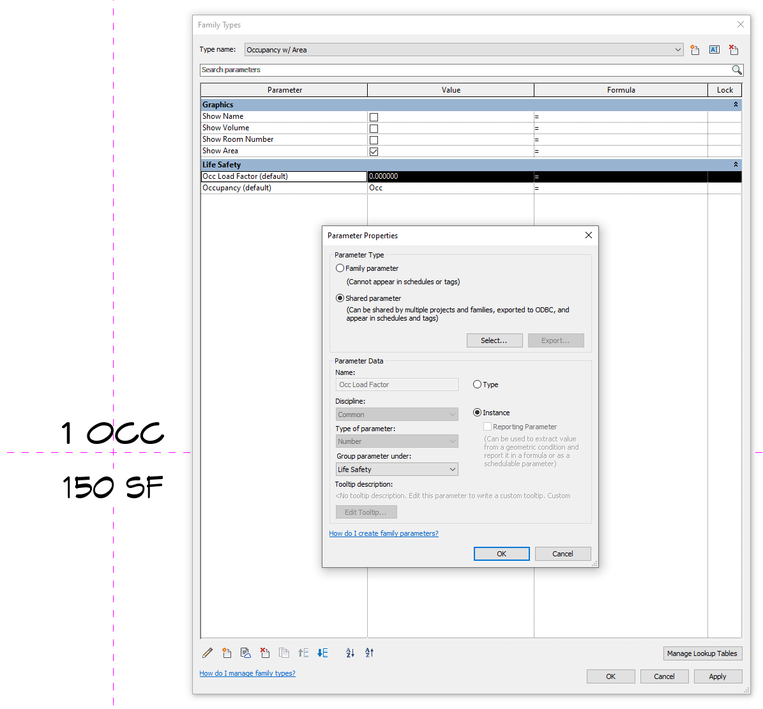Sort parameters in descending order
763x709 pixels.
[369, 653]
